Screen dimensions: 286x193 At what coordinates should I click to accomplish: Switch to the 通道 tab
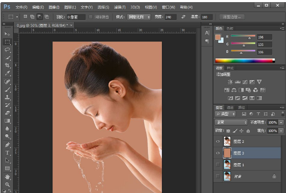[230, 107]
